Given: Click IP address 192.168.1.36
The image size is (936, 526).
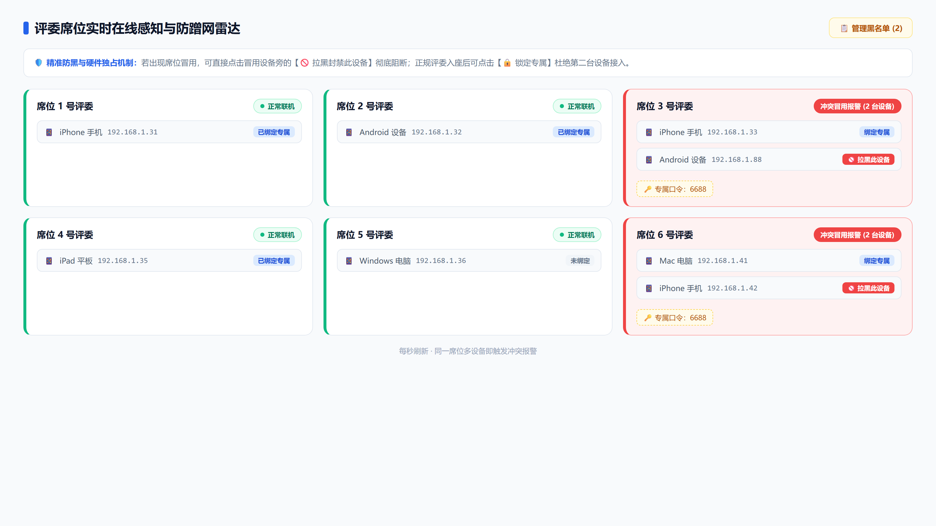Looking at the screenshot, I should tap(441, 261).
